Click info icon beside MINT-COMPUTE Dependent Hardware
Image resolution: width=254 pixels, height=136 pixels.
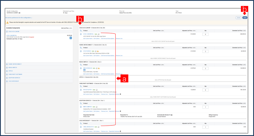tap(120, 111)
